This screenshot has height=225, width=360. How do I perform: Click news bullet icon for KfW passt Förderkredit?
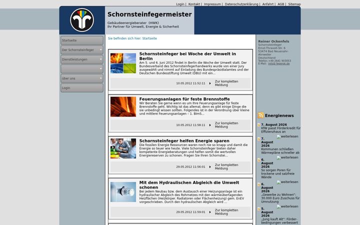tap(259, 125)
